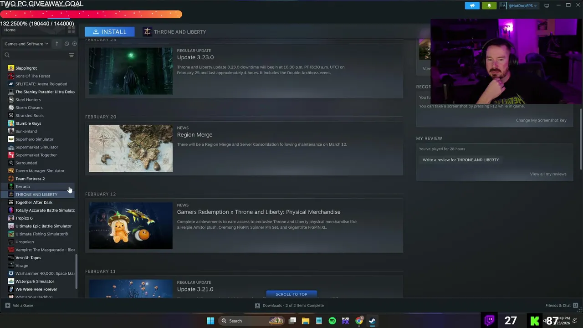Open the notifications bell icon
Viewport: 583px width, 328px height.
point(489,5)
